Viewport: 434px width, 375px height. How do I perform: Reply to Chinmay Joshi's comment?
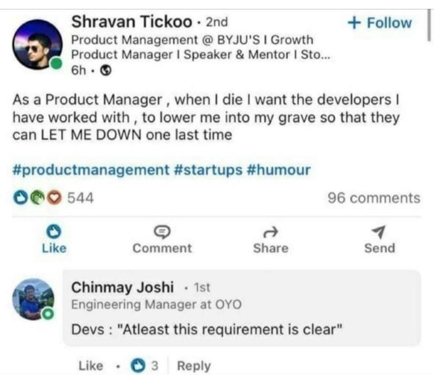[194, 365]
